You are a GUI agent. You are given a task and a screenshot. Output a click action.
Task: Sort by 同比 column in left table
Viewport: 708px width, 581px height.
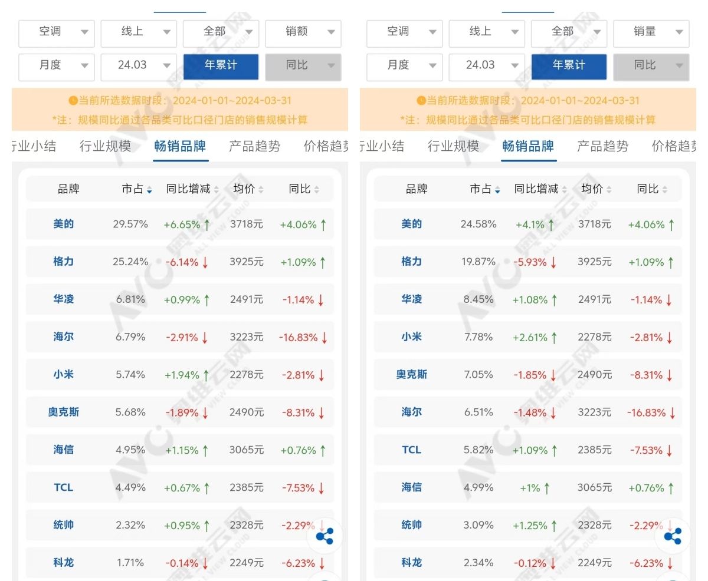(304, 189)
